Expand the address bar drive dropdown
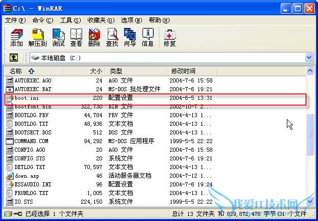This screenshot has width=318, height=221. 309,58
